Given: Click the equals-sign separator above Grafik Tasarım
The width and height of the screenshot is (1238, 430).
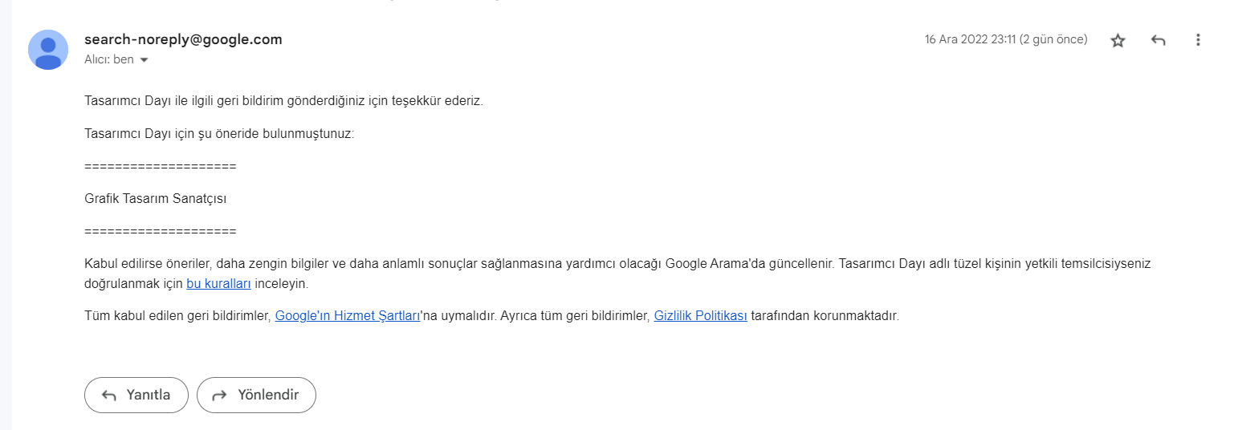Looking at the screenshot, I should coord(160,167).
